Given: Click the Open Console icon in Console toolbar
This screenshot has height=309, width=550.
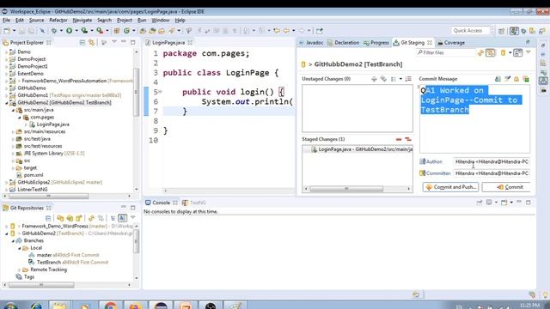Looking at the screenshot, I should 504,203.
